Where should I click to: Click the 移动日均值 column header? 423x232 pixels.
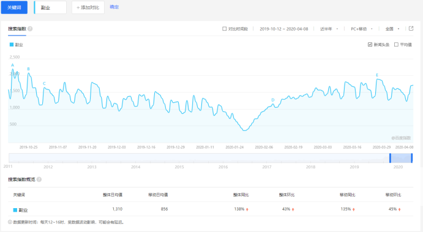click(158, 195)
